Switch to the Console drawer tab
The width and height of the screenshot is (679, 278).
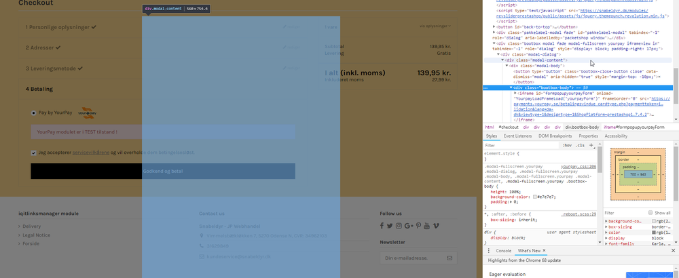(x=503, y=251)
